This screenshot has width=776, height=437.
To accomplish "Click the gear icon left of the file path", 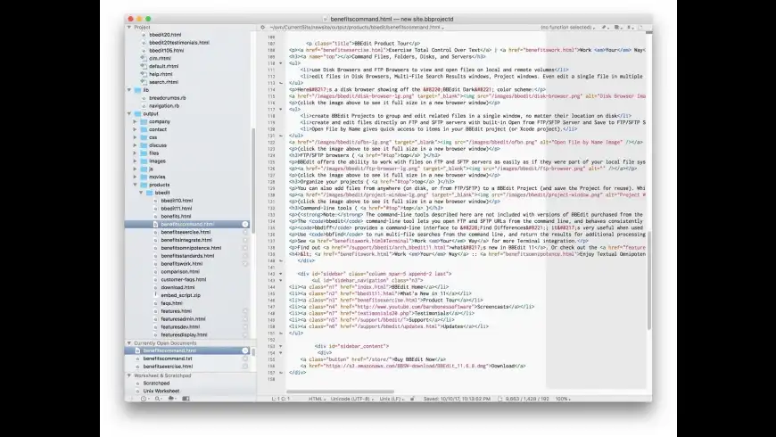I will click(263, 28).
